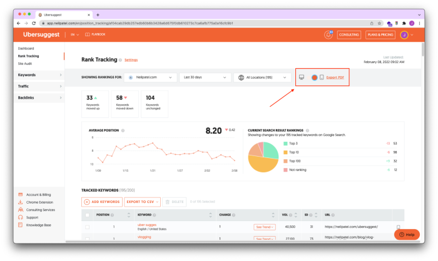Check the uber sugges row checkbox
Image resolution: width=438 pixels, height=261 pixels.
tap(88, 227)
